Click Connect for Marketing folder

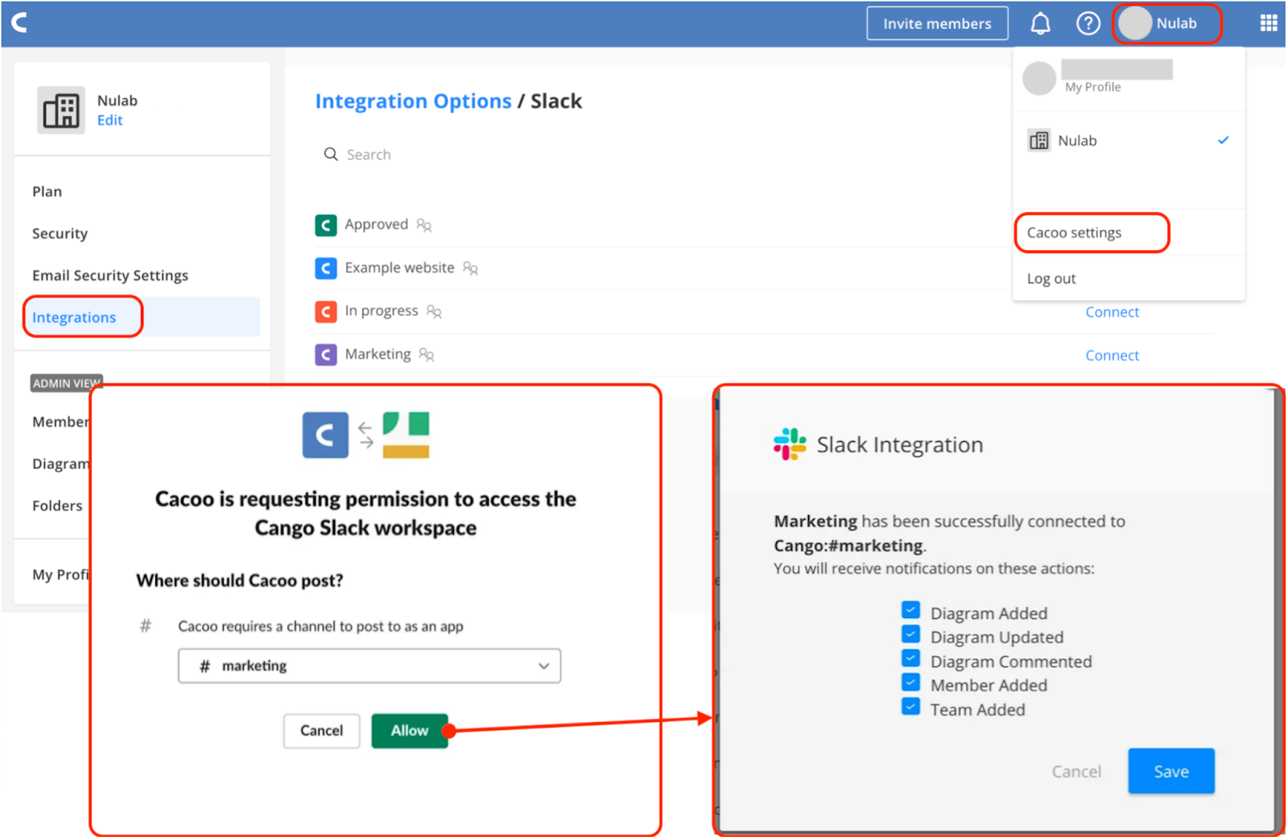1112,356
